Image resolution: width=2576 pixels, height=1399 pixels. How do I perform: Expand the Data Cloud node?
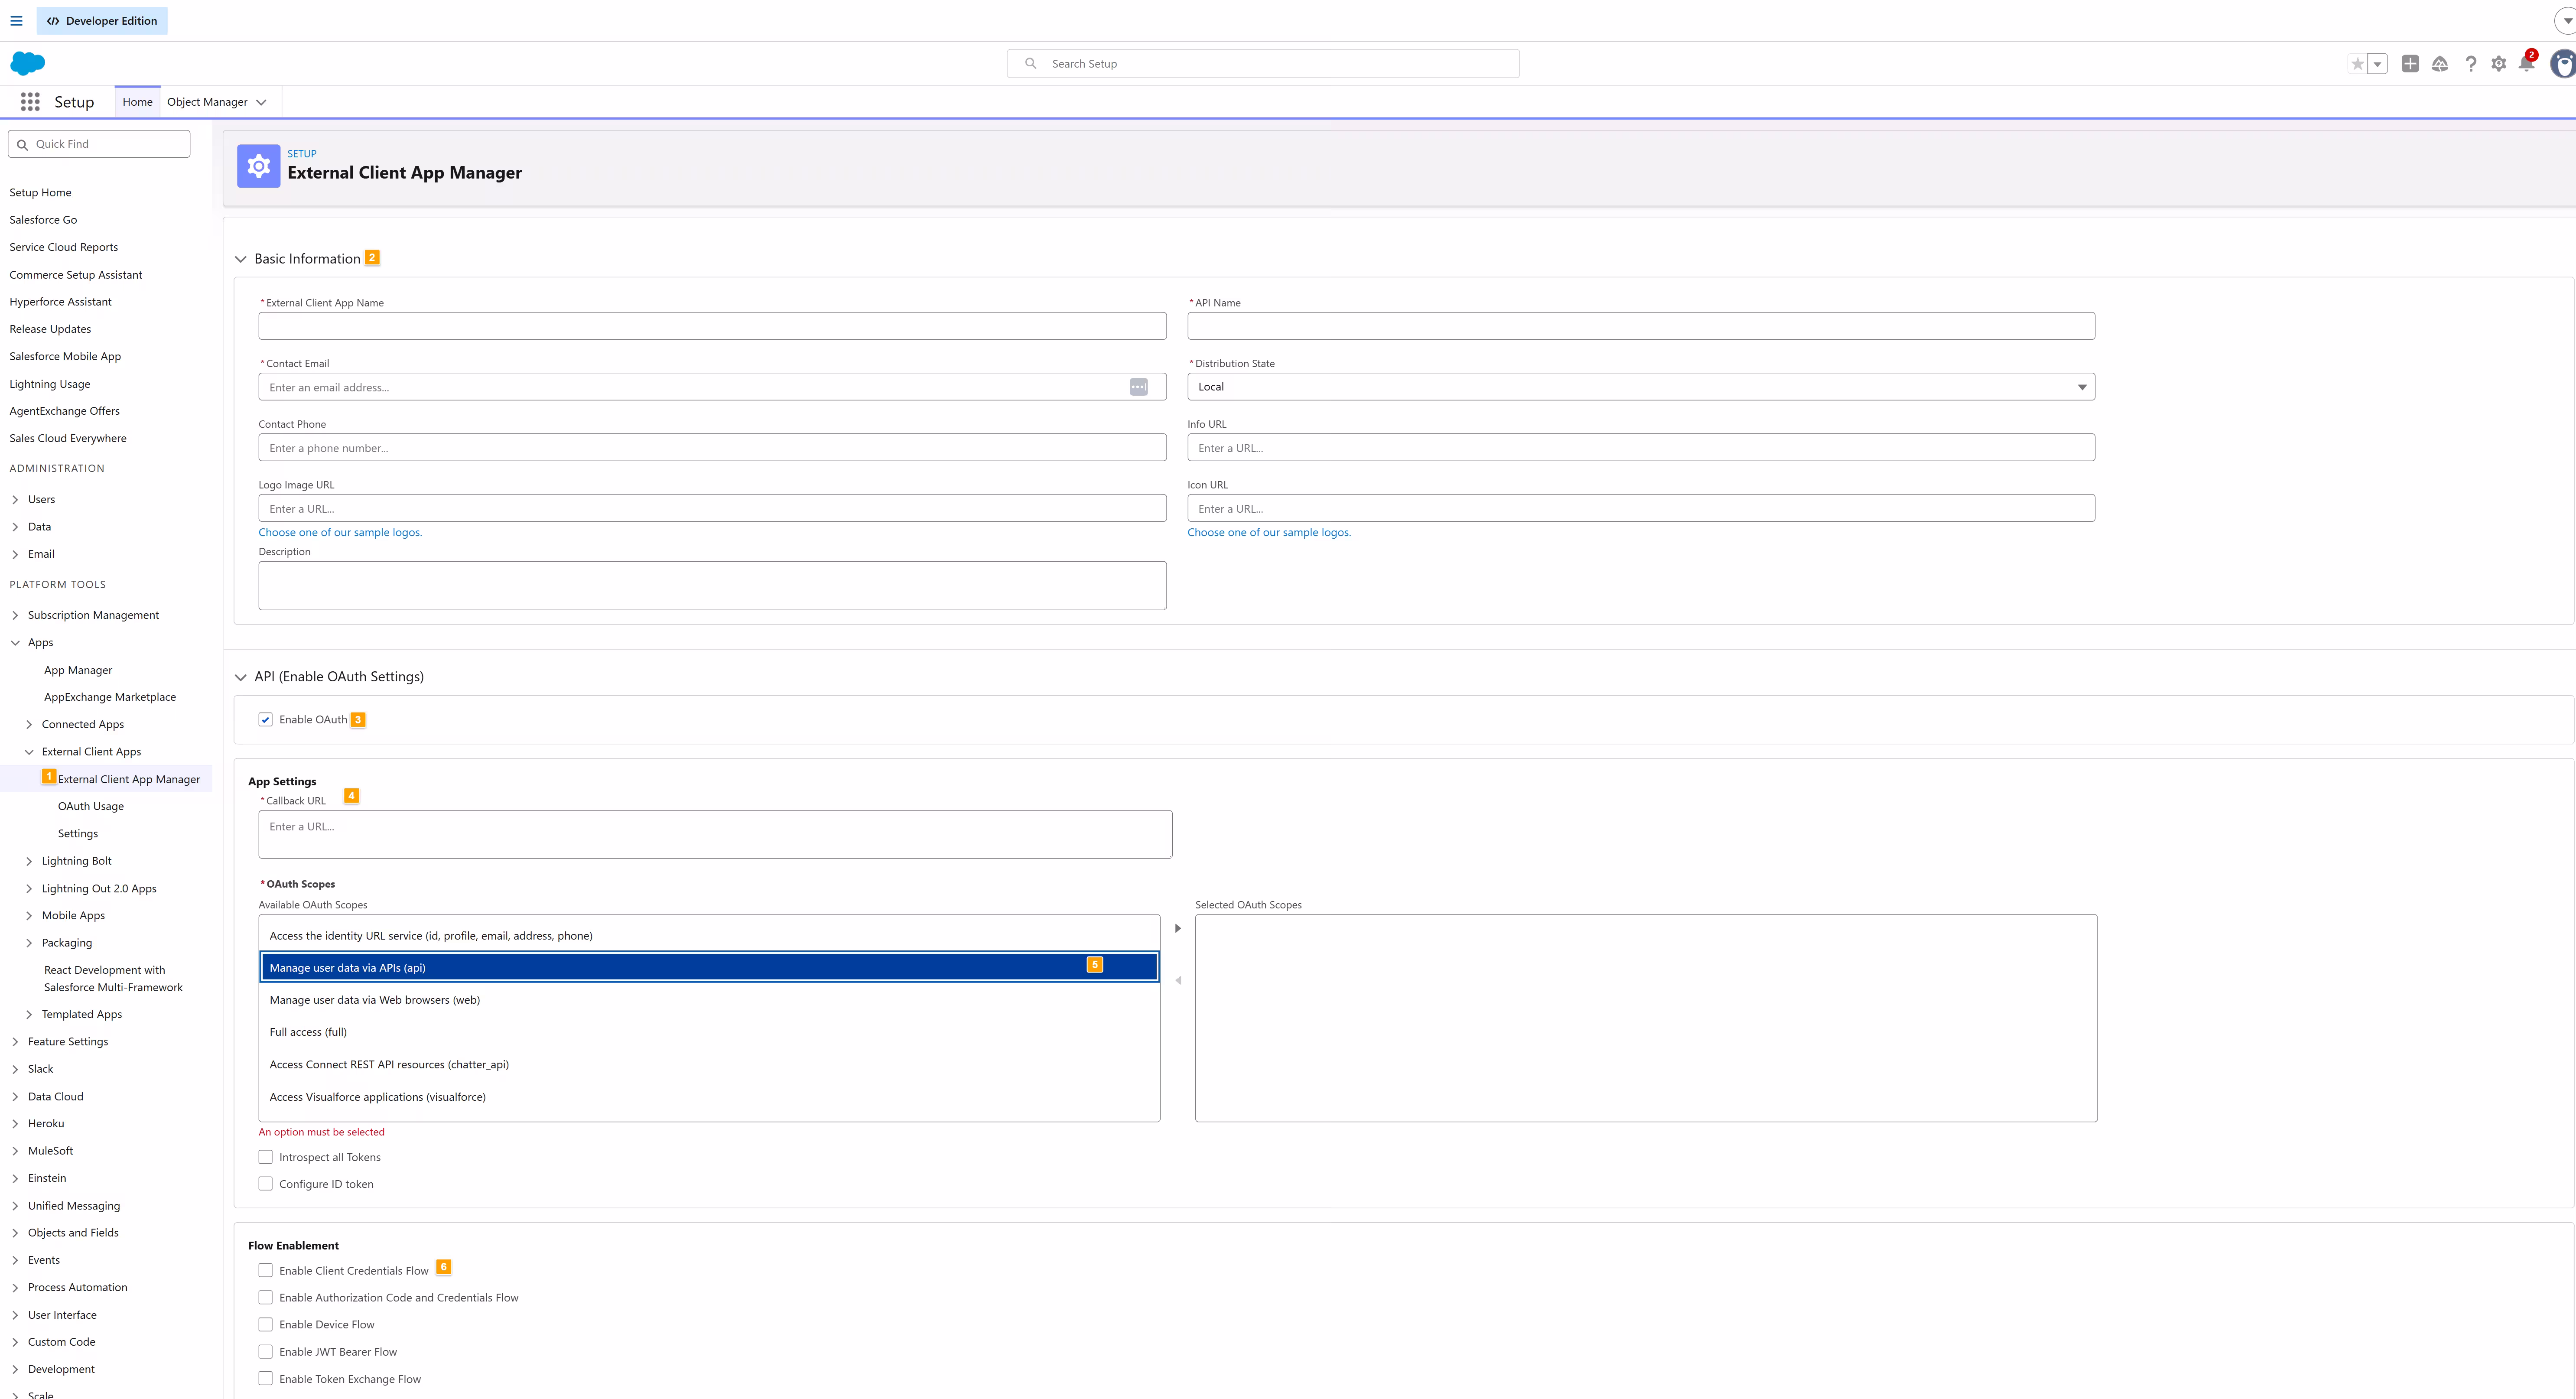click(x=15, y=1097)
